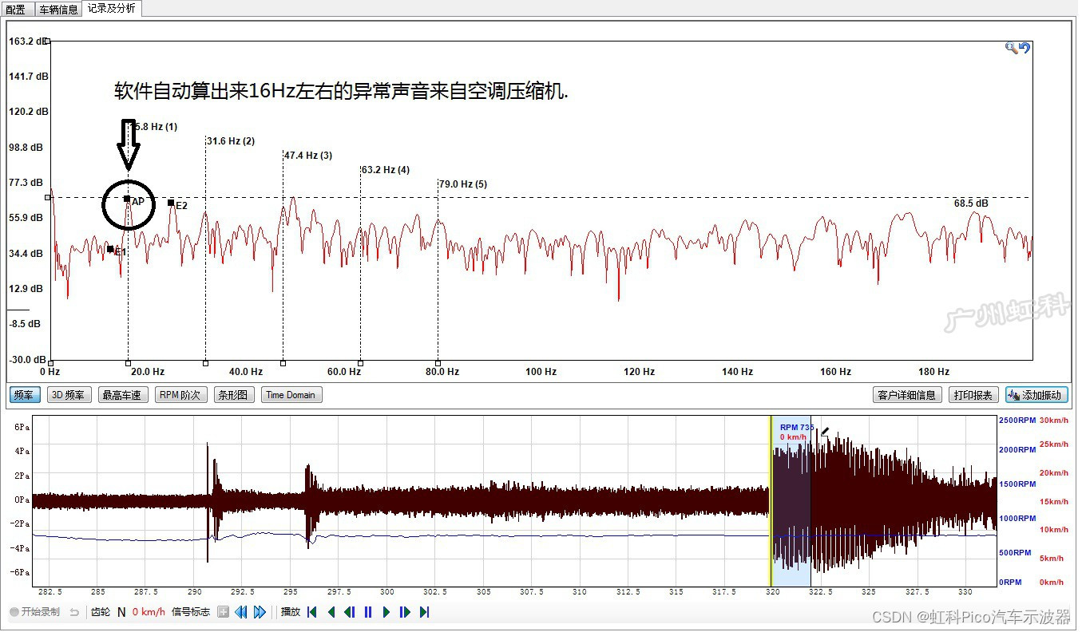Viewport: 1082px width, 632px height.
Task: Open the 3D 频率 view
Action: 69,395
